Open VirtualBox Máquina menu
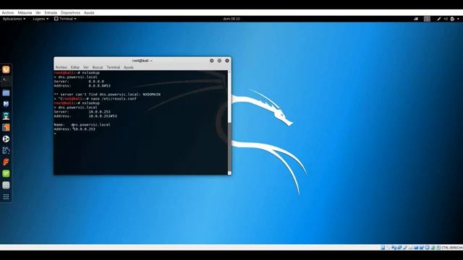Viewport: 463px width, 260px height. coord(25,13)
